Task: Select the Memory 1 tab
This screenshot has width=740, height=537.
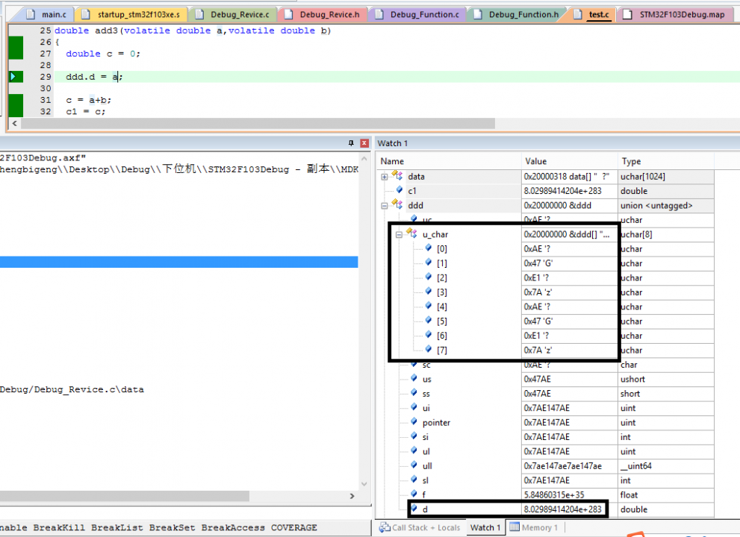Action: [540, 527]
